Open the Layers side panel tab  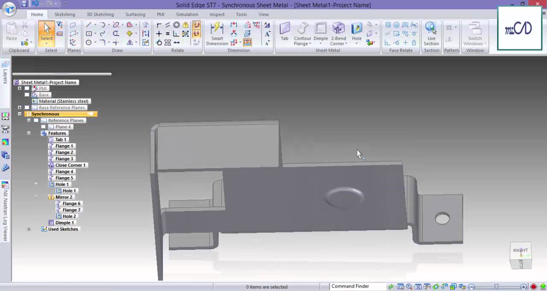(5, 73)
